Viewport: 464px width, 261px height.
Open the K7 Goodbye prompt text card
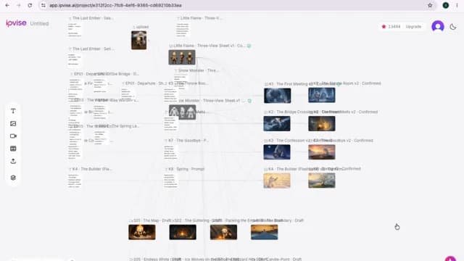click(x=171, y=152)
